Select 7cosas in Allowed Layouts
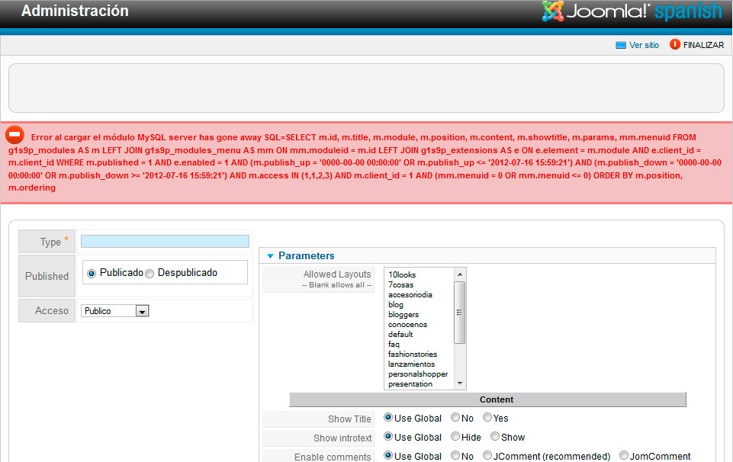The width and height of the screenshot is (733, 462). click(400, 284)
